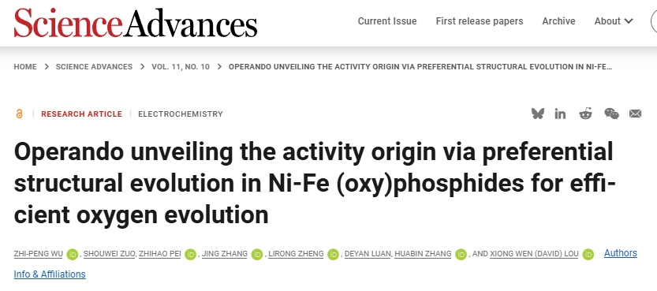Share article on Reddit icon
The image size is (657, 291).
(x=585, y=114)
